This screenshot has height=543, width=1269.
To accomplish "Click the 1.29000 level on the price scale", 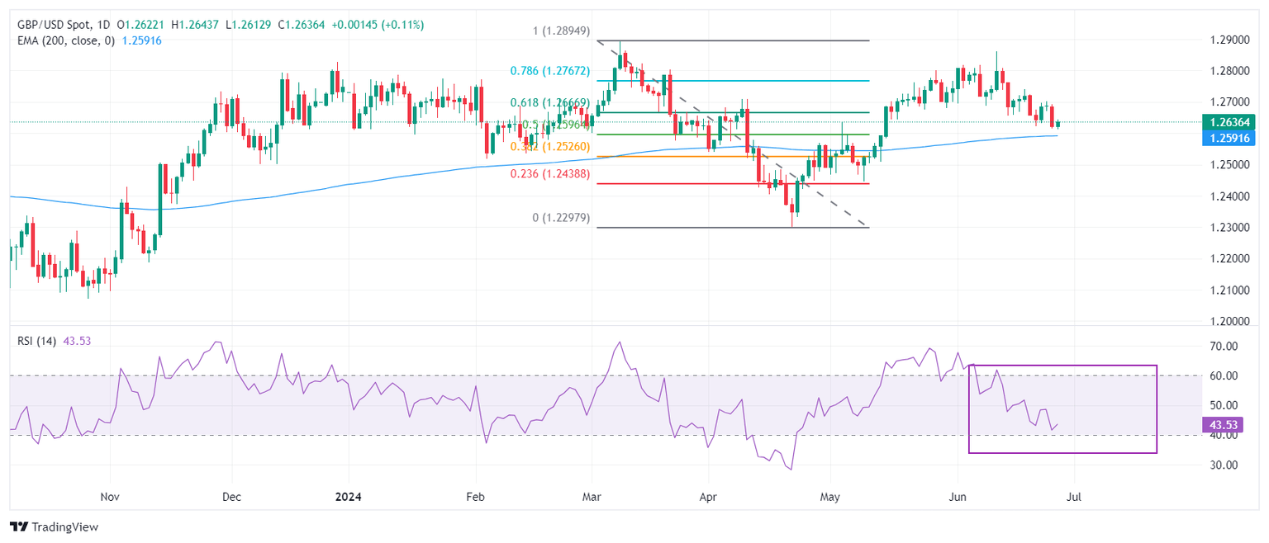I will pyautogui.click(x=1228, y=40).
